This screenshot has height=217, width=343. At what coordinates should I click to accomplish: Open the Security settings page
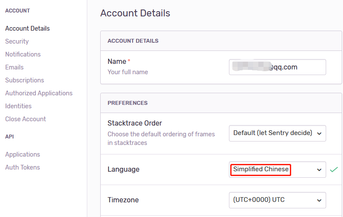pos(17,41)
